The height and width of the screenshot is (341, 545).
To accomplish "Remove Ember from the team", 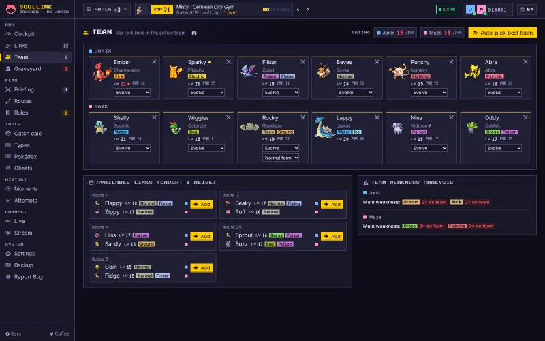I will tap(155, 62).
